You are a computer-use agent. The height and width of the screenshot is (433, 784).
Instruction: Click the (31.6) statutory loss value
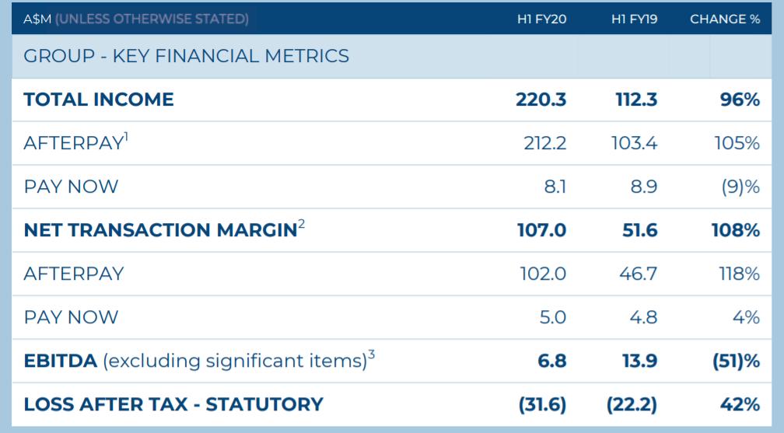[x=542, y=404]
